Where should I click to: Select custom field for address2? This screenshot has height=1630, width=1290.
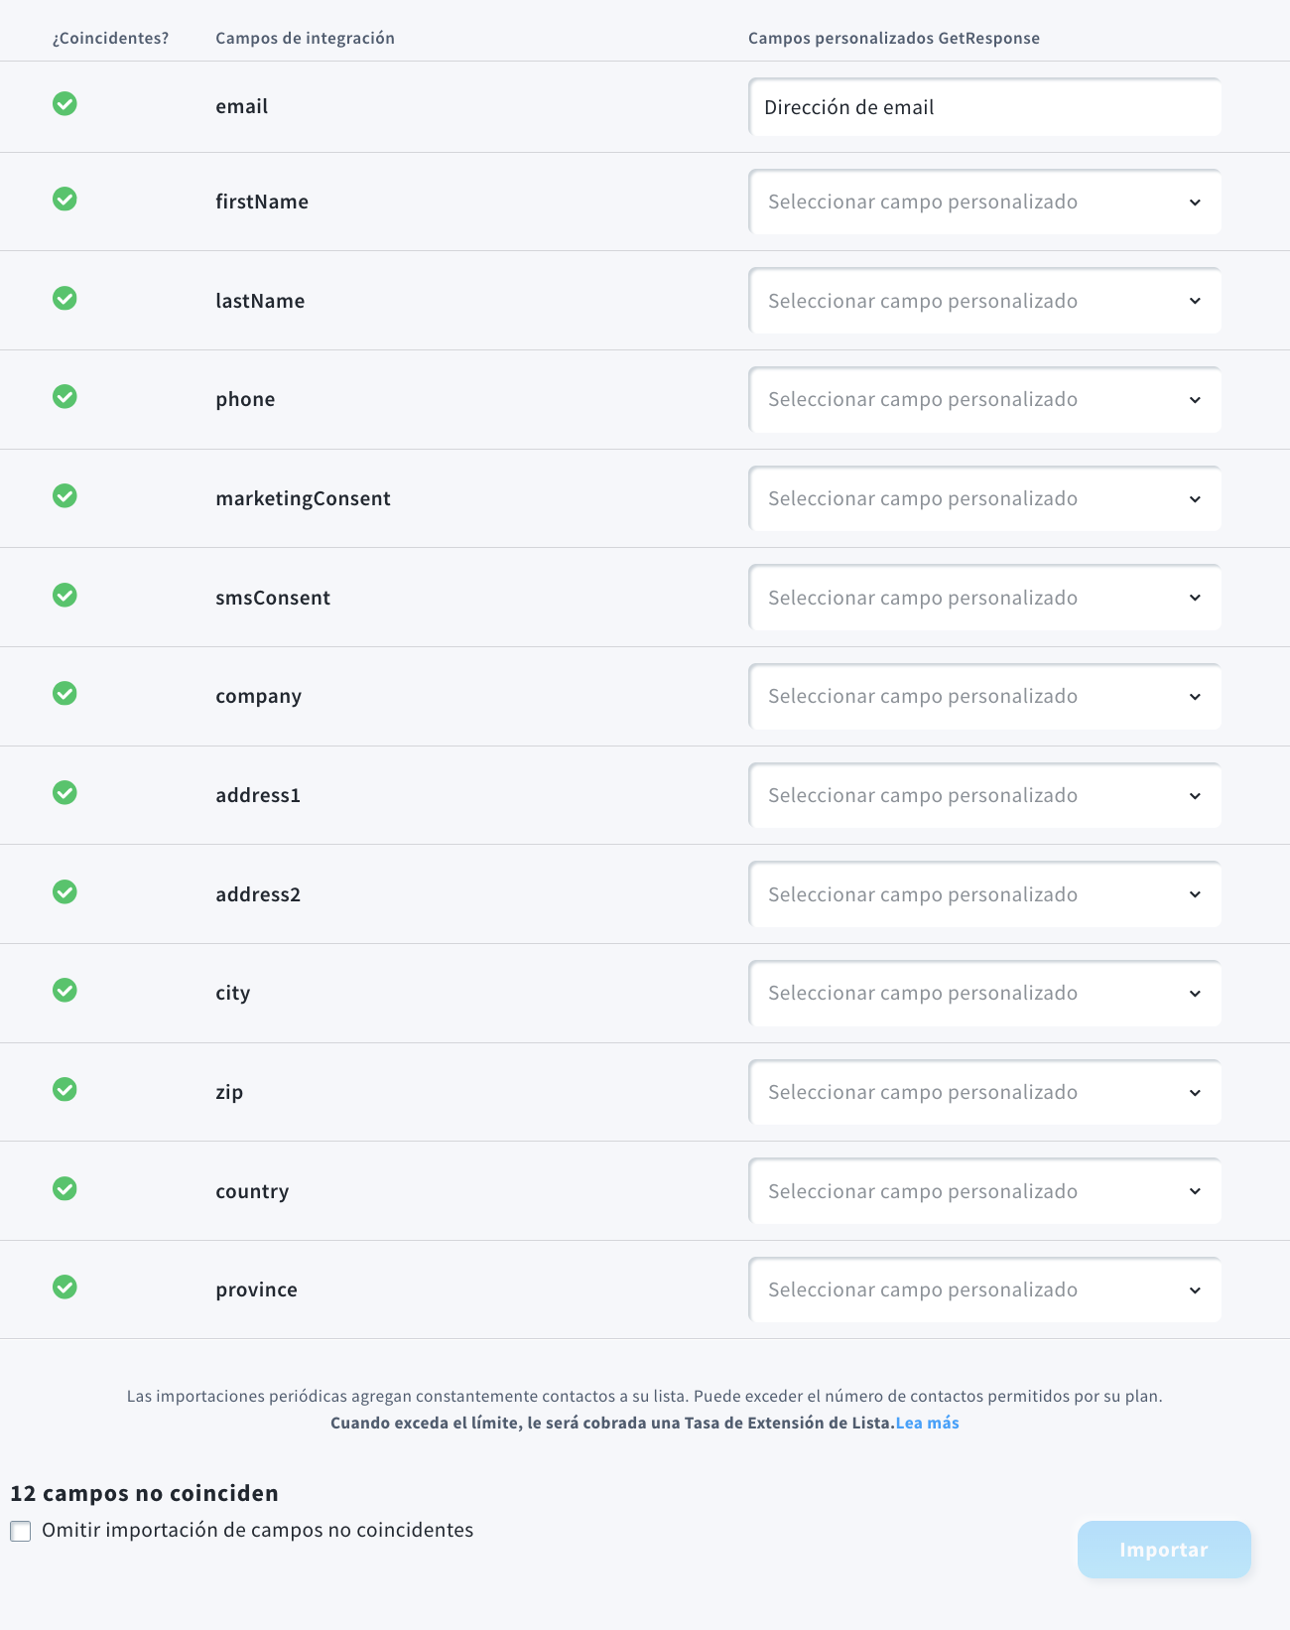984,894
